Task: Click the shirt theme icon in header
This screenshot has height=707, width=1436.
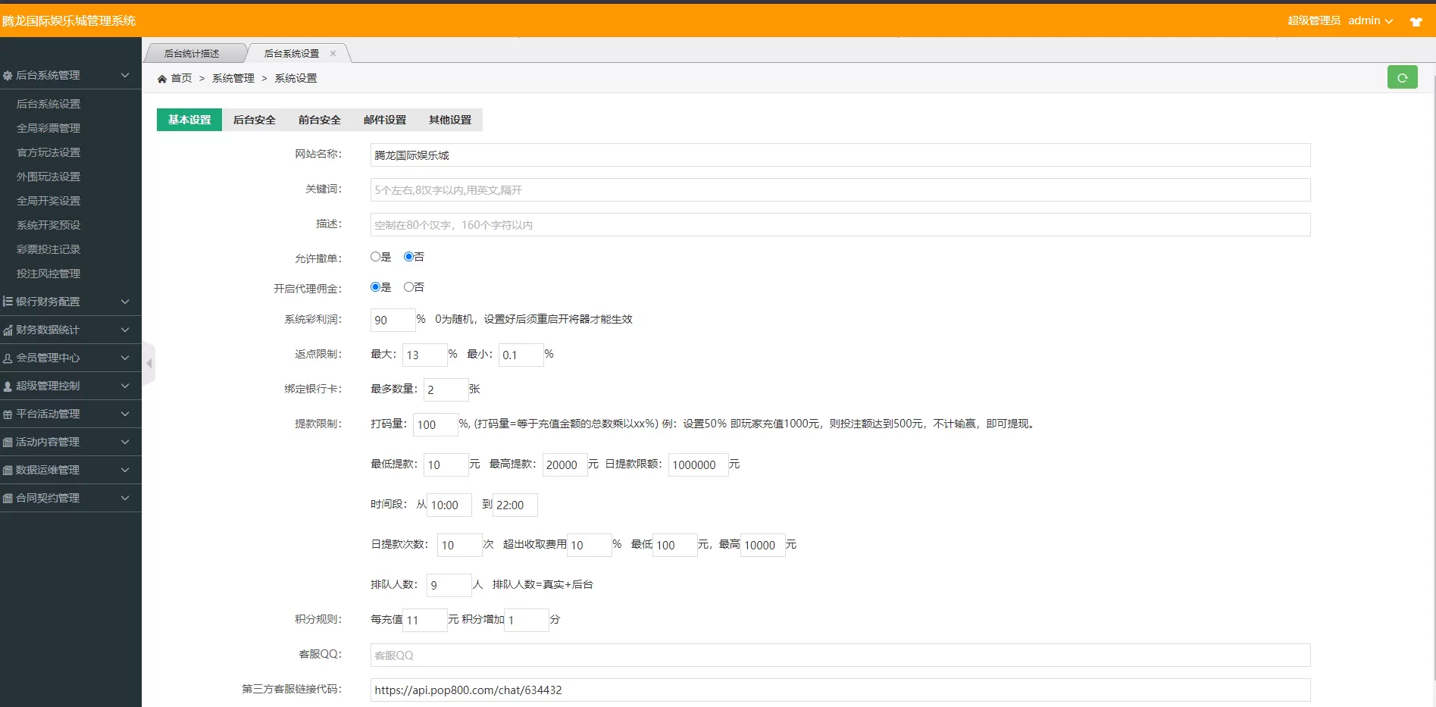Action: pos(1415,20)
